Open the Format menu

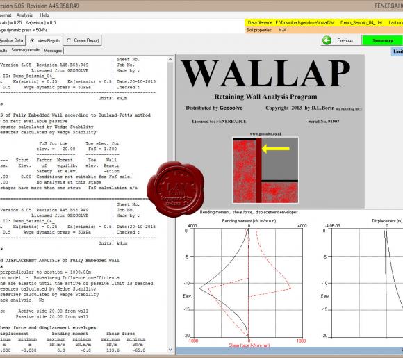tap(6, 15)
